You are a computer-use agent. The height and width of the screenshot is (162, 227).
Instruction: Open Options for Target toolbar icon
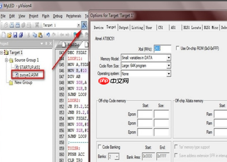tap(84, 25)
